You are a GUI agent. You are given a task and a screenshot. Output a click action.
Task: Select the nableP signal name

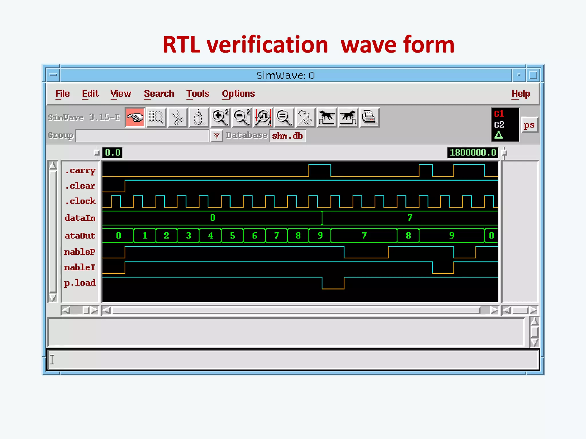pos(80,252)
